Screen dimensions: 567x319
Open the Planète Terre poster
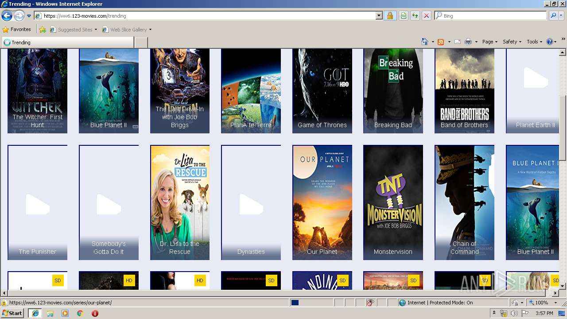pos(251,91)
